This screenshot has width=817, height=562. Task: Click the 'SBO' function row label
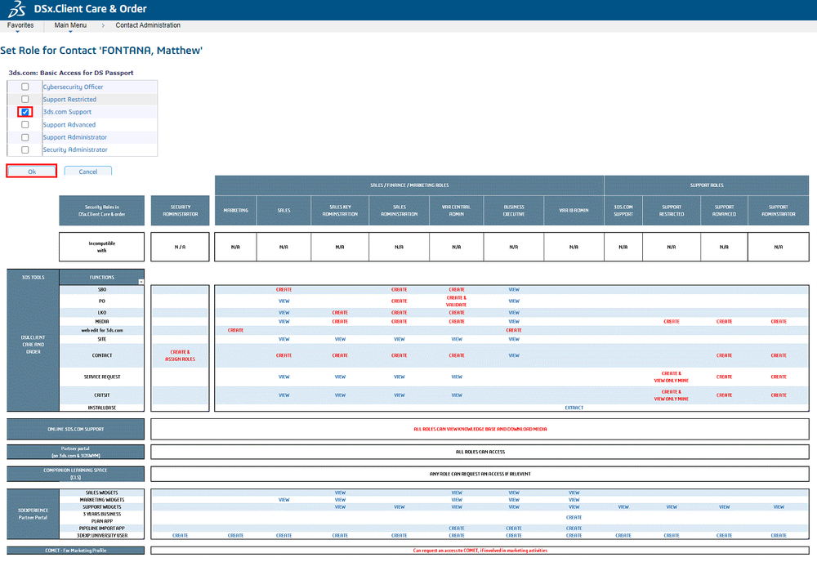pyautogui.click(x=101, y=290)
